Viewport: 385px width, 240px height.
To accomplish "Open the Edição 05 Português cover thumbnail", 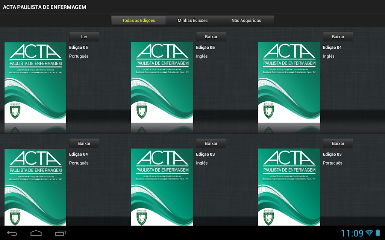I will [35, 82].
